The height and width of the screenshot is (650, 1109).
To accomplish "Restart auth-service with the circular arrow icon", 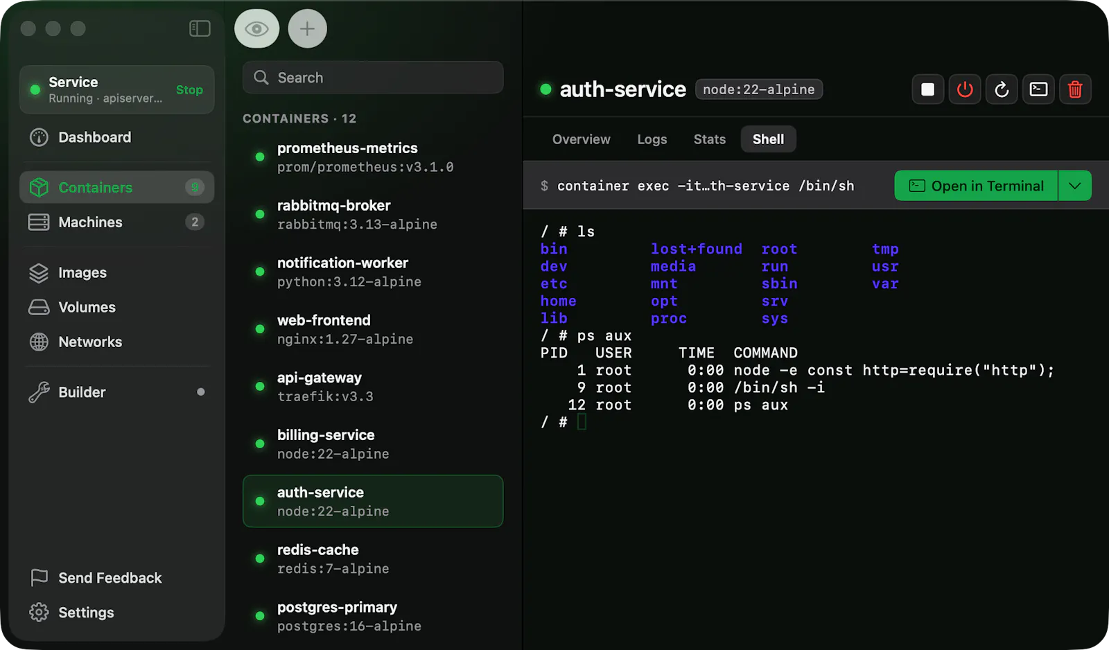I will 1002,89.
